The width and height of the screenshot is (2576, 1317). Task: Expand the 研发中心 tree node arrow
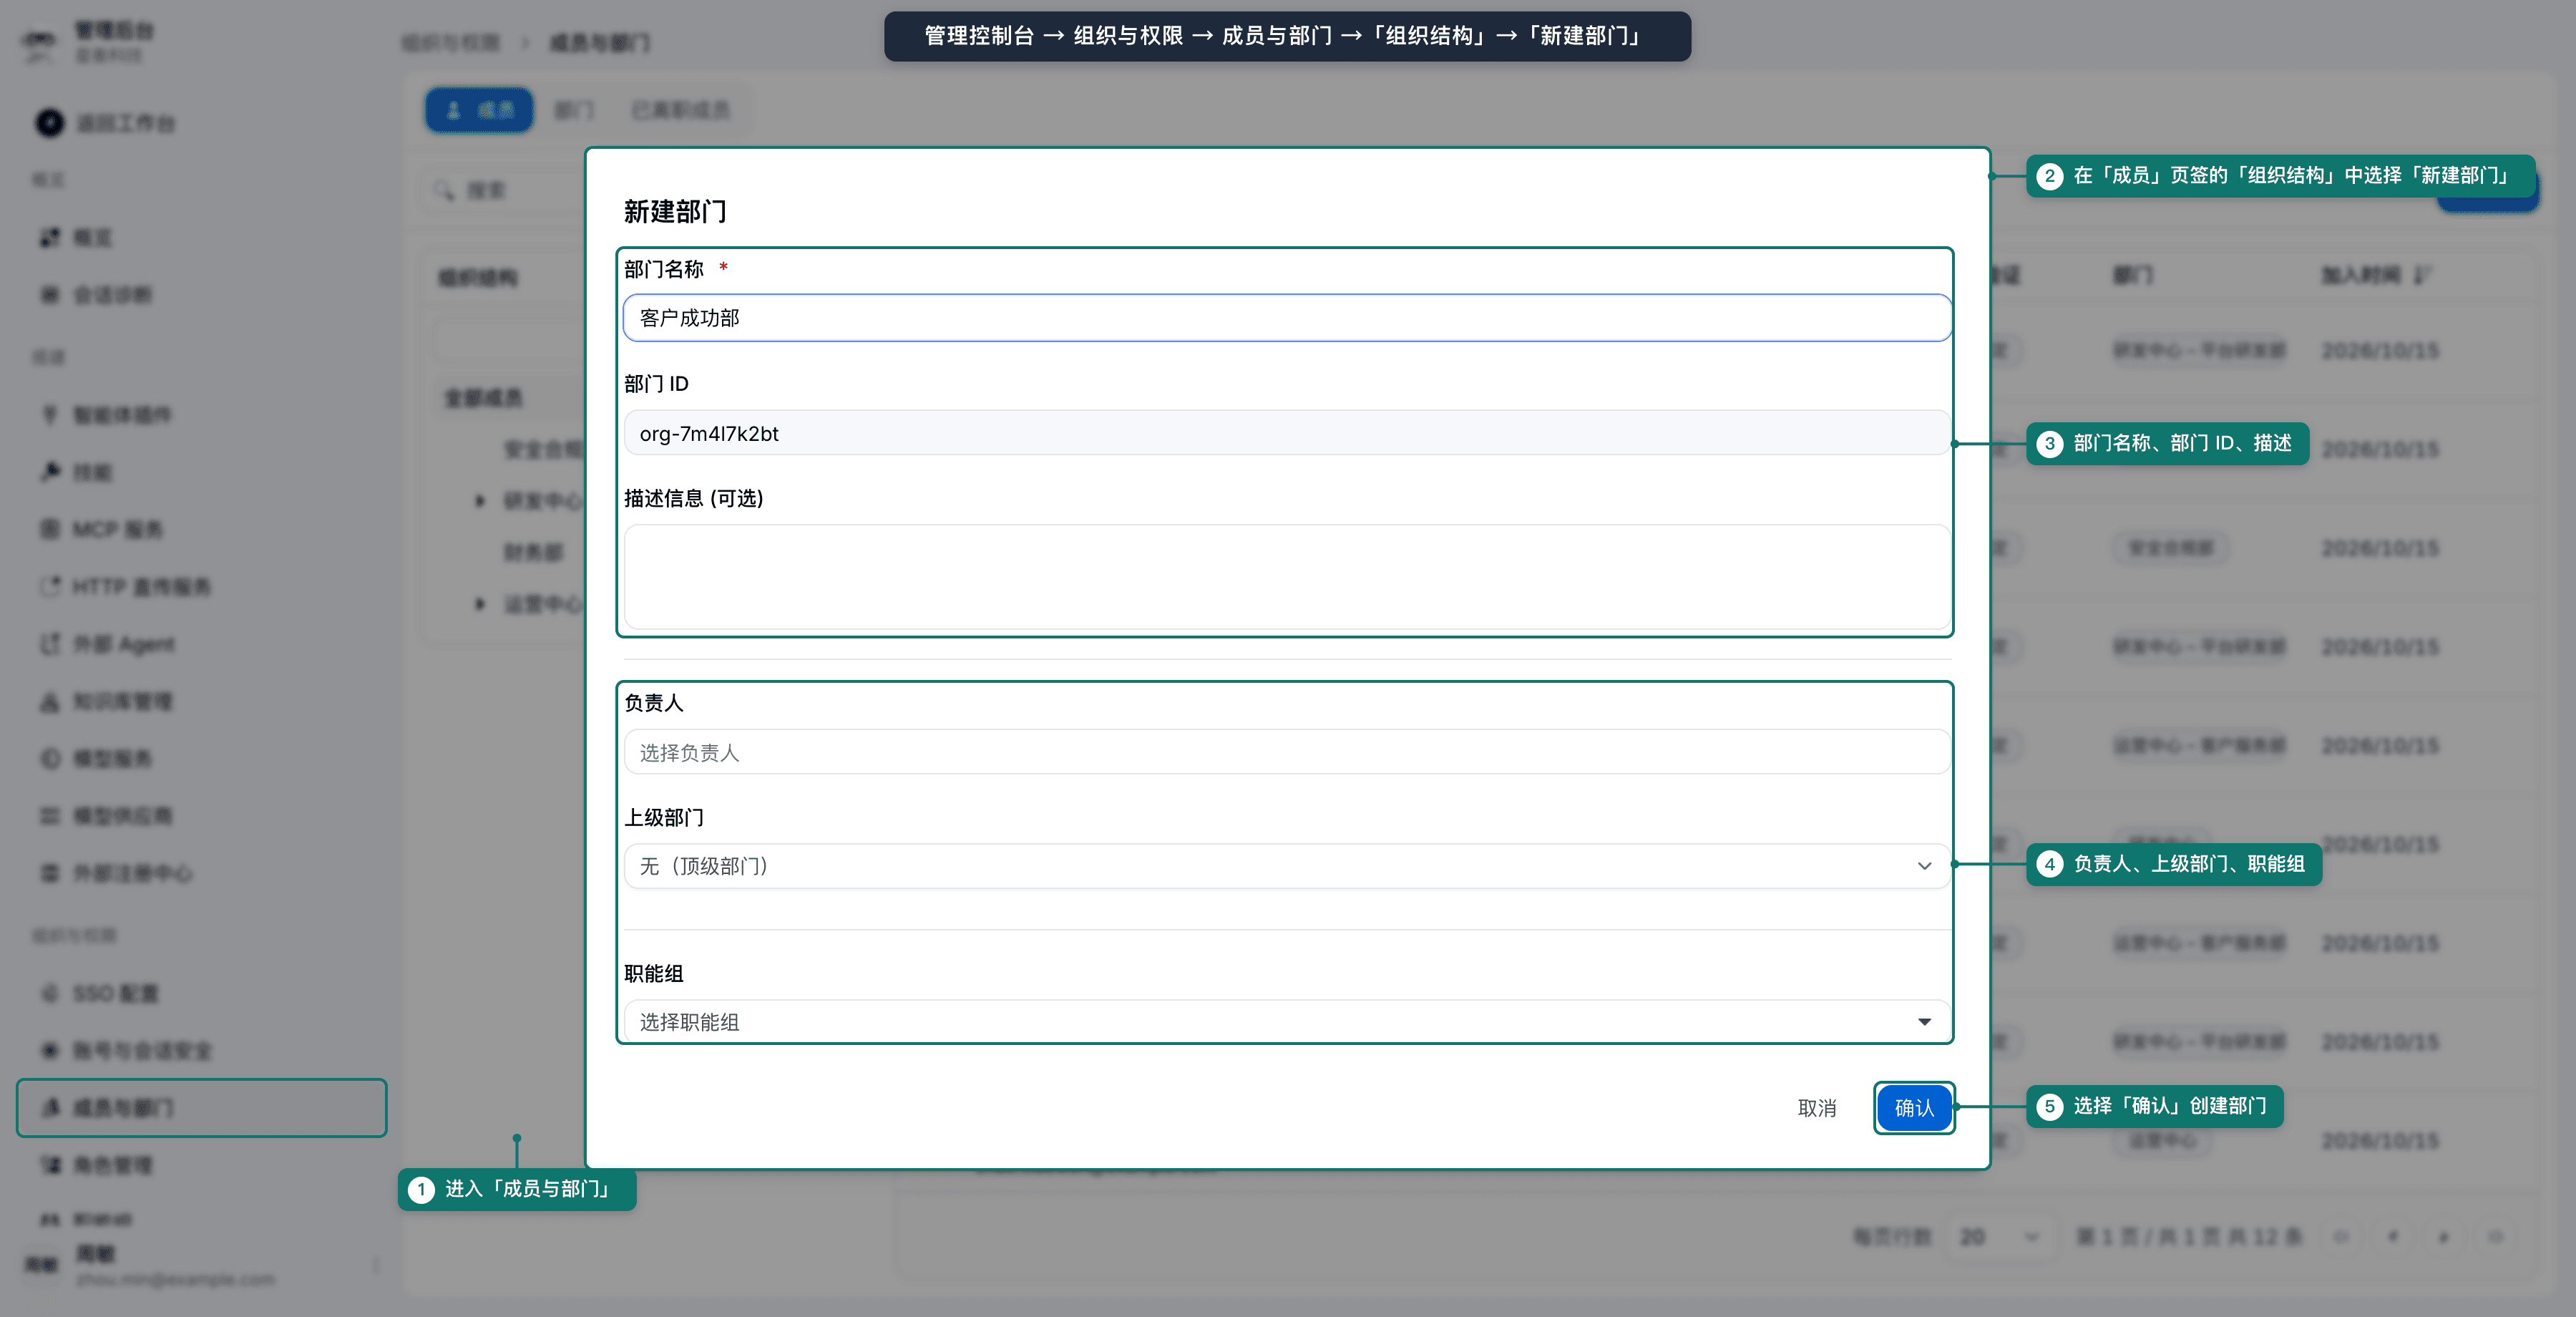coord(480,500)
